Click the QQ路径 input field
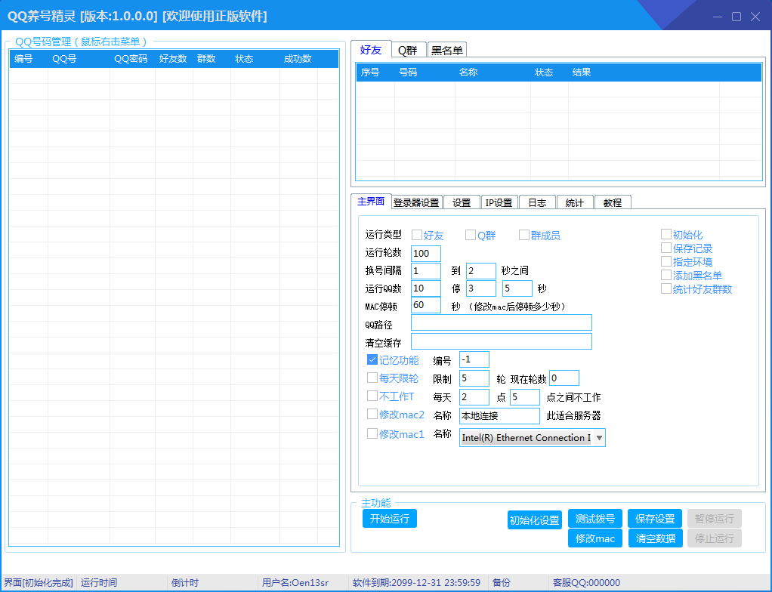 tap(502, 322)
